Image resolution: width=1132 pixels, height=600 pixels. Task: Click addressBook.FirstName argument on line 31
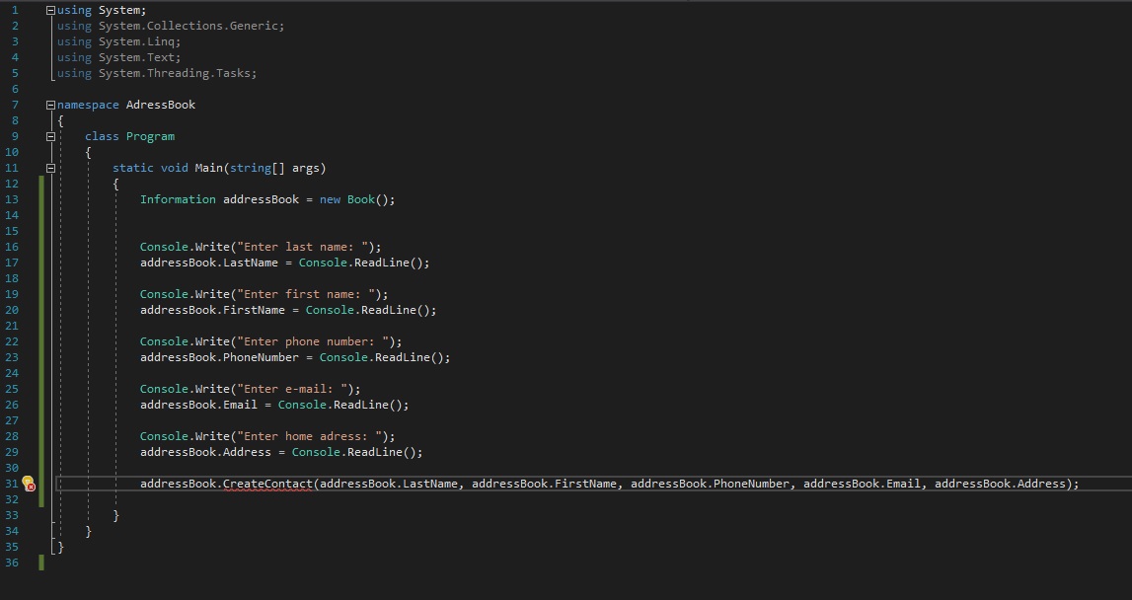coord(545,484)
